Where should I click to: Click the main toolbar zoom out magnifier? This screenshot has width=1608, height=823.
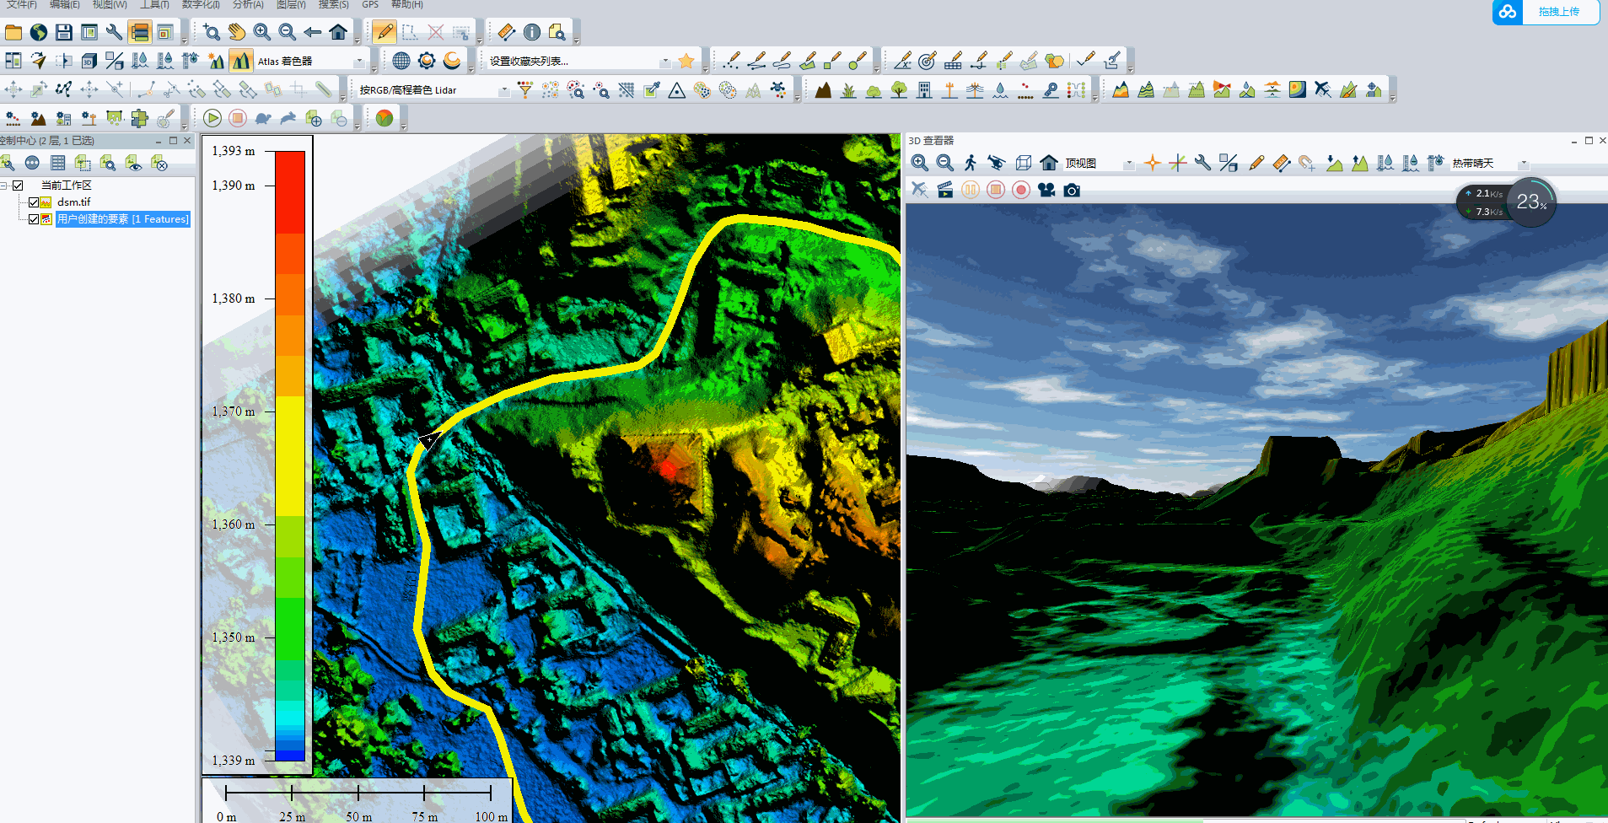pos(288,32)
